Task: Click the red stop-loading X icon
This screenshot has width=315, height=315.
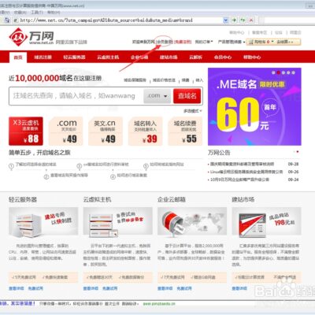Action: point(251,20)
